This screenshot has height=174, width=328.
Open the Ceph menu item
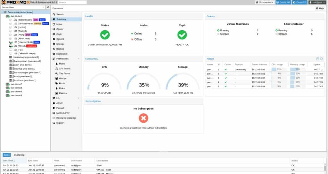point(66,34)
